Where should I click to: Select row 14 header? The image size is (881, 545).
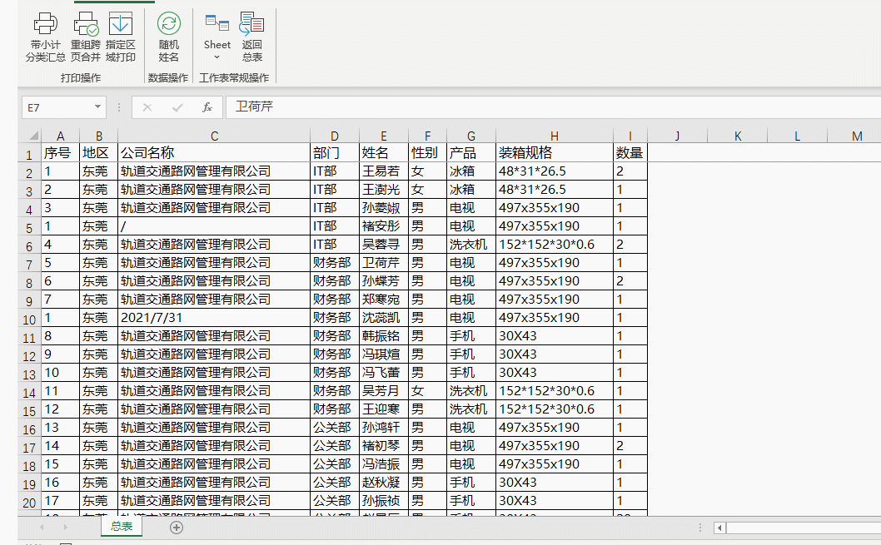tap(29, 392)
